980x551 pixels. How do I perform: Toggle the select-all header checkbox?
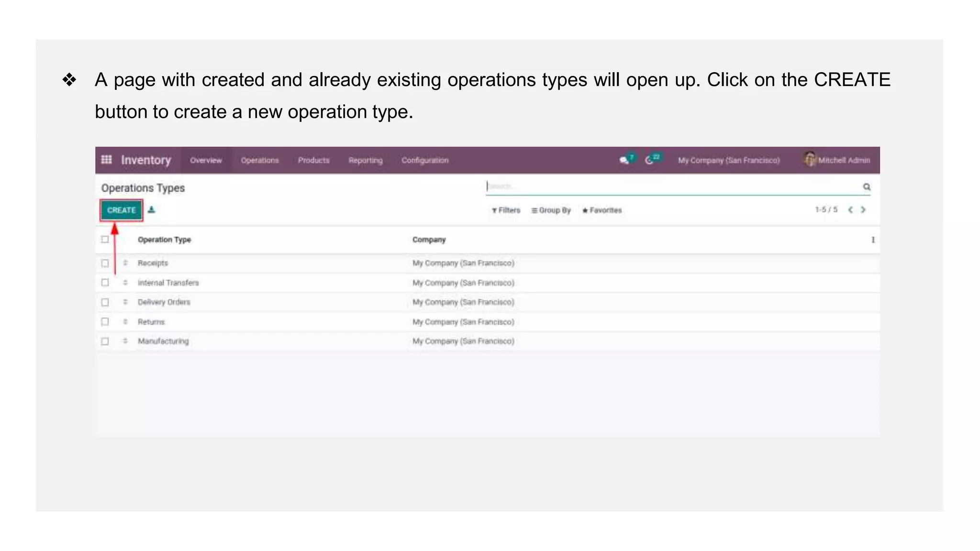(105, 239)
